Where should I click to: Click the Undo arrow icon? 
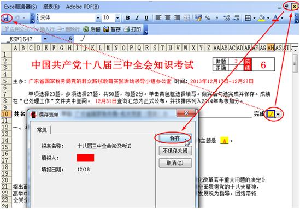(x=17, y=18)
